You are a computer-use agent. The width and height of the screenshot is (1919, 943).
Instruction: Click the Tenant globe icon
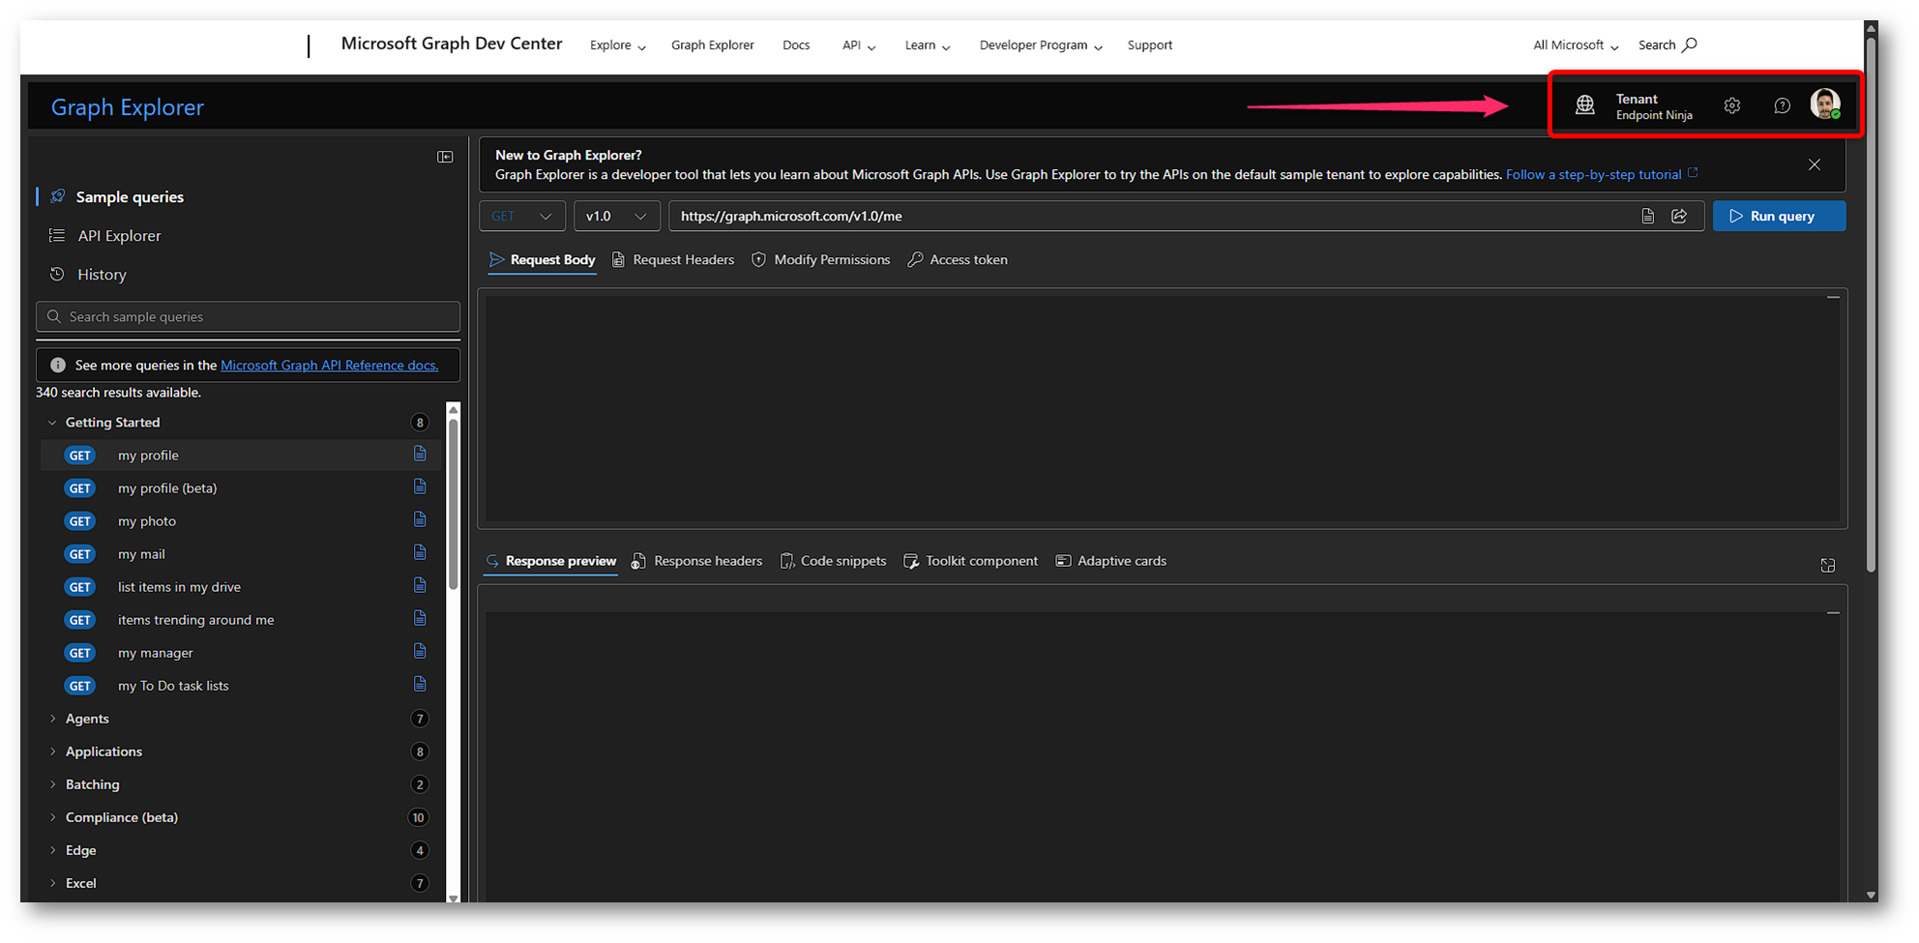[x=1584, y=105]
